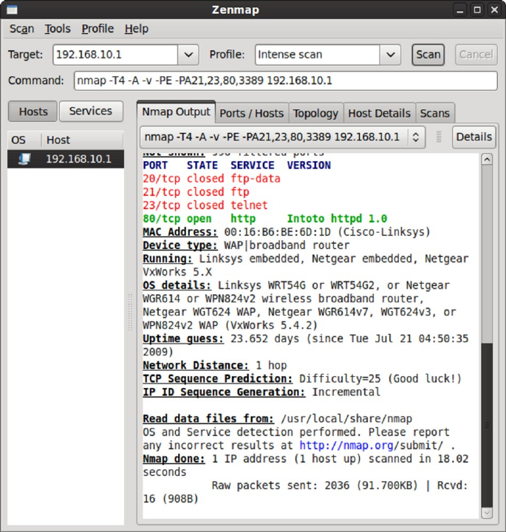This screenshot has height=532, width=506.
Task: Click the 'MAC Address:' label in output
Action: [x=180, y=232]
